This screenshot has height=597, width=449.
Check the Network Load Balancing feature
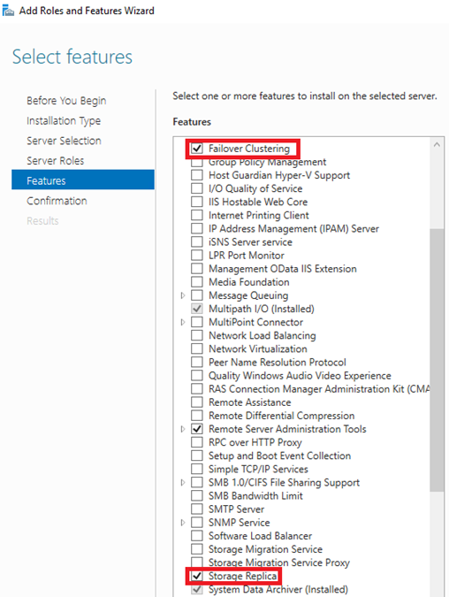197,335
